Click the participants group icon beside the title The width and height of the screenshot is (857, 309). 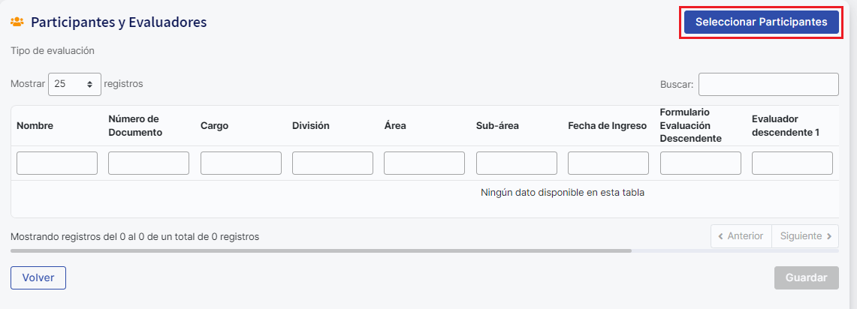point(17,22)
